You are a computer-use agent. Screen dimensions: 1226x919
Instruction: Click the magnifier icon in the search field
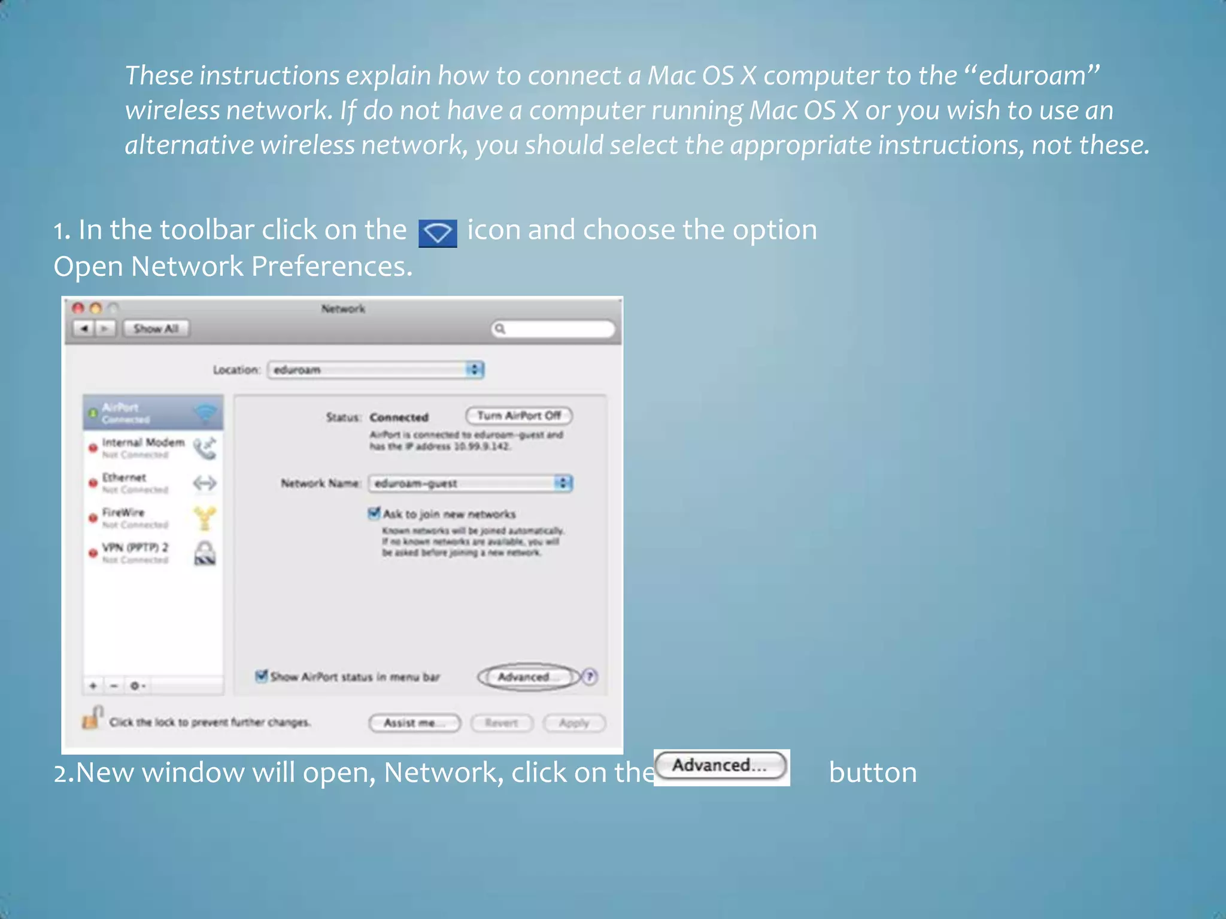tap(500, 328)
